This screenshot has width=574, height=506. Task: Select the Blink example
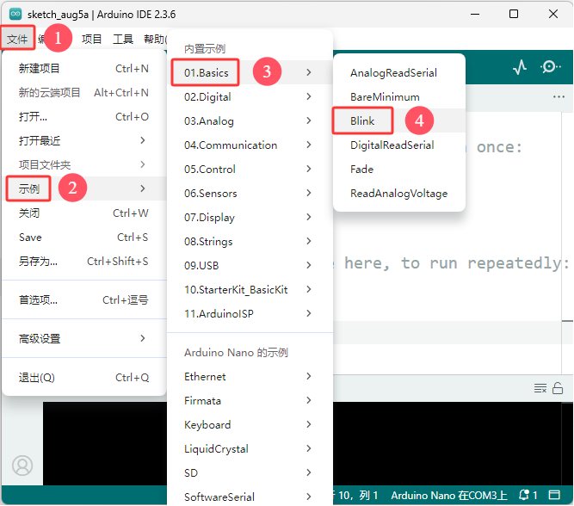[362, 120]
